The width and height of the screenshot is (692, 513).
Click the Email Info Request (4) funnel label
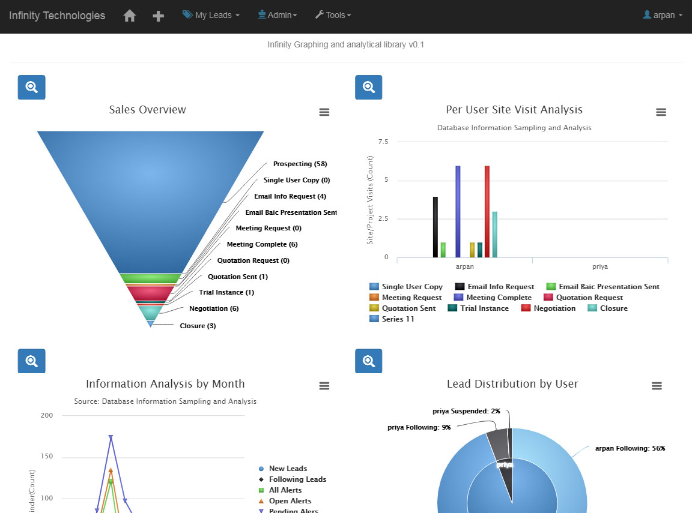(x=290, y=196)
